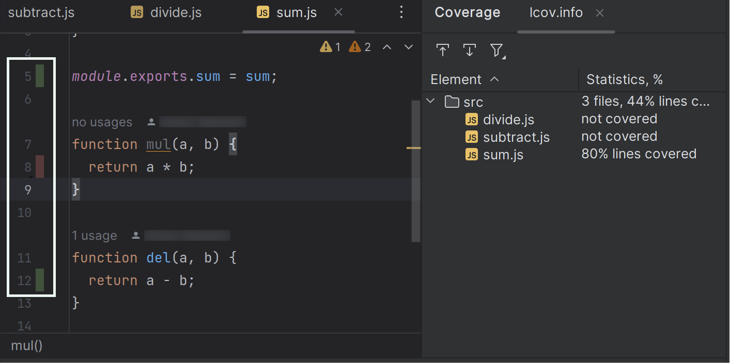Click the author avatar icon next to 'no usages'

click(x=150, y=122)
